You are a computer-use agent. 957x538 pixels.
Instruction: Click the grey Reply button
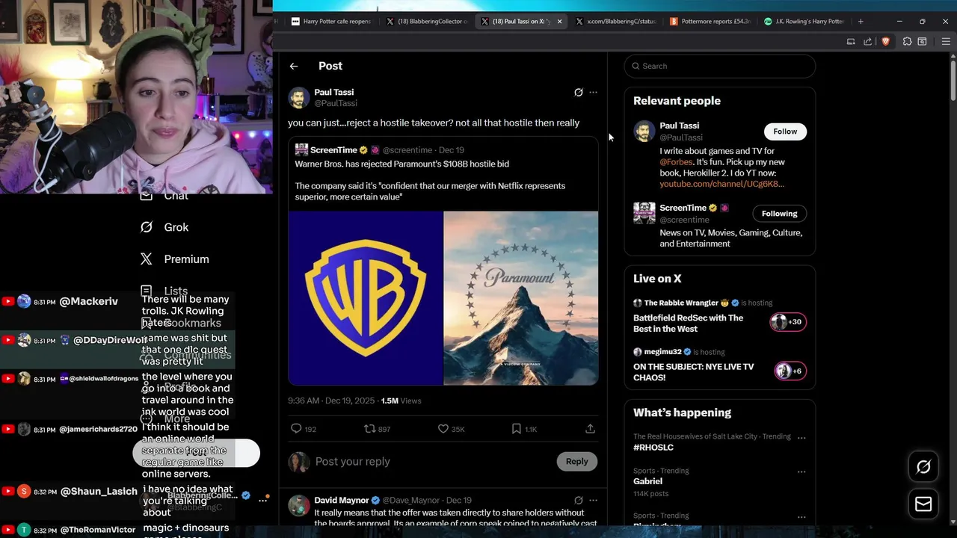point(576,461)
